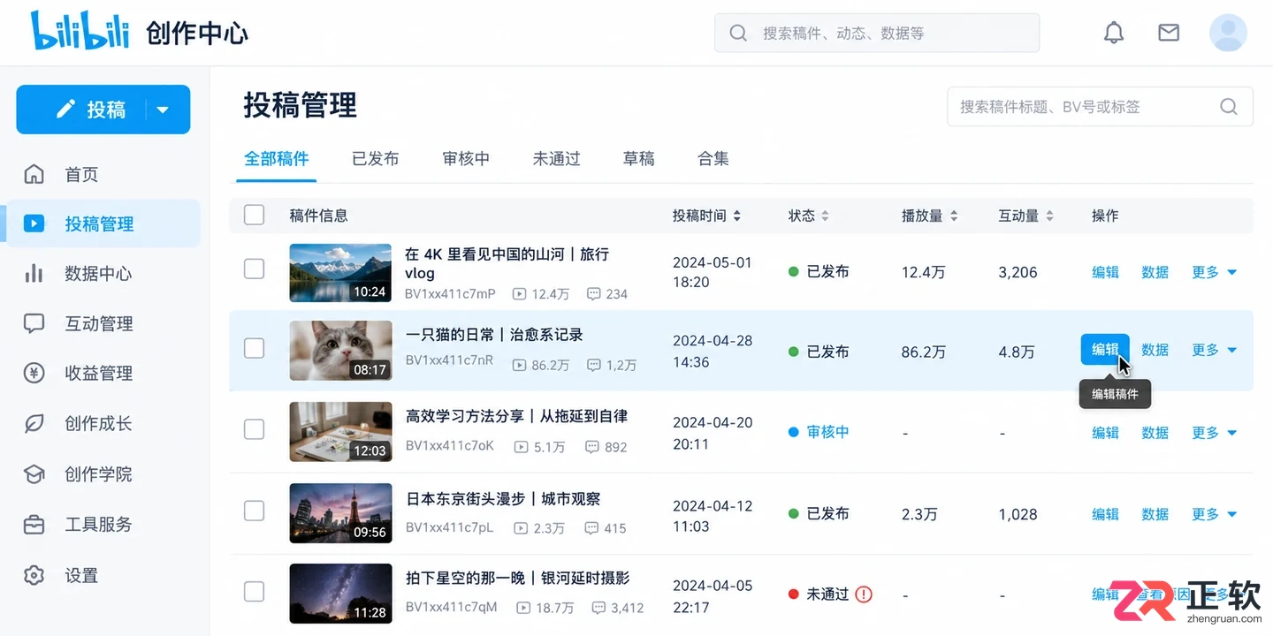Click the warning icon beside 未通过 status
1273x636 pixels.
pos(864,594)
